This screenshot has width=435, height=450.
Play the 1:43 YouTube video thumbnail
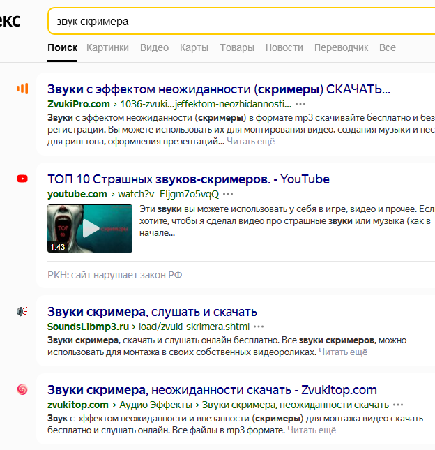click(x=90, y=228)
